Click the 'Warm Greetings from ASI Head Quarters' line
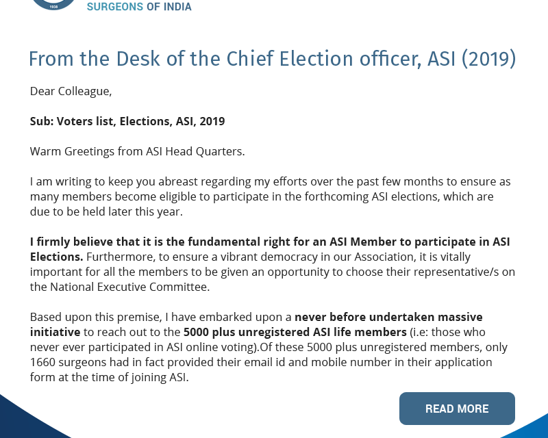Screen dimensions: 548x438 tap(137, 151)
